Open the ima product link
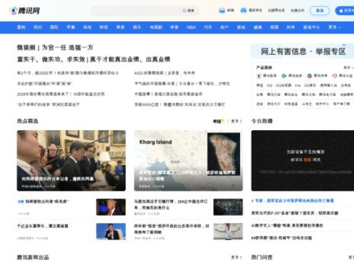The height and width of the screenshot is (265, 354). [x=298, y=85]
